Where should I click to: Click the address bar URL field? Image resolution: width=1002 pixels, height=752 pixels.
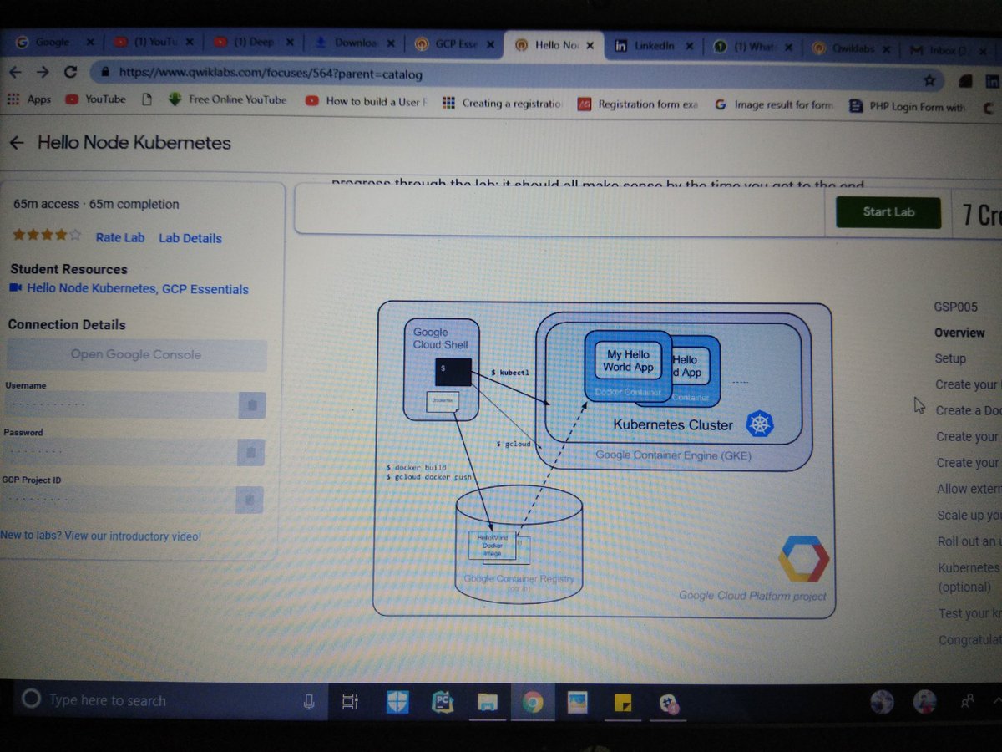(x=501, y=76)
